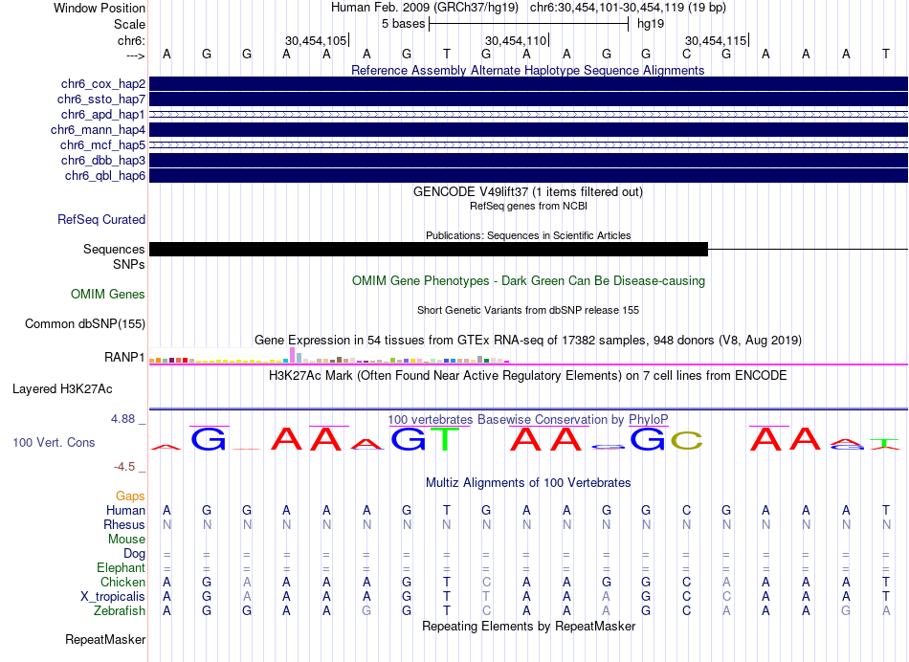Click the Rhesus species label

(x=124, y=524)
